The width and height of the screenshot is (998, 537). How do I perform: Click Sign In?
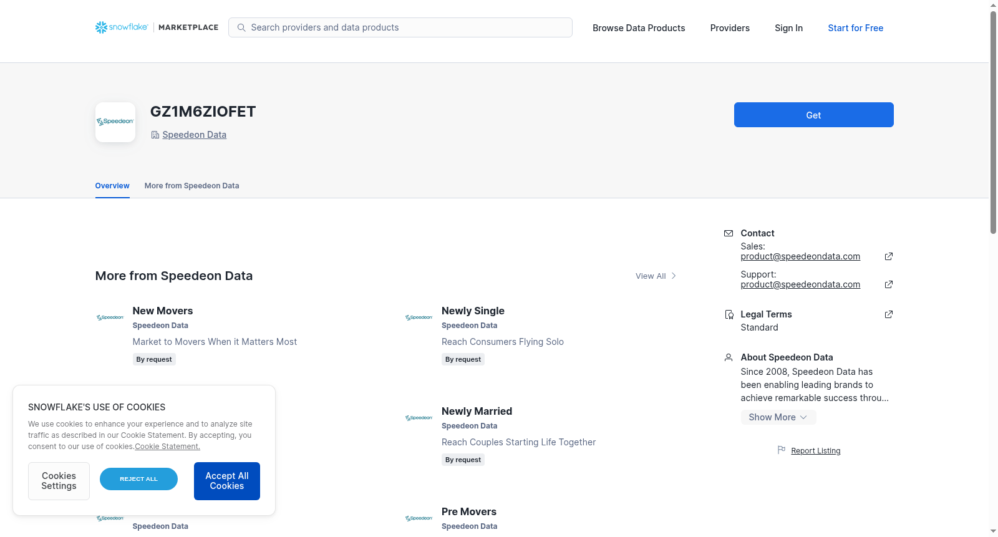pyautogui.click(x=788, y=28)
